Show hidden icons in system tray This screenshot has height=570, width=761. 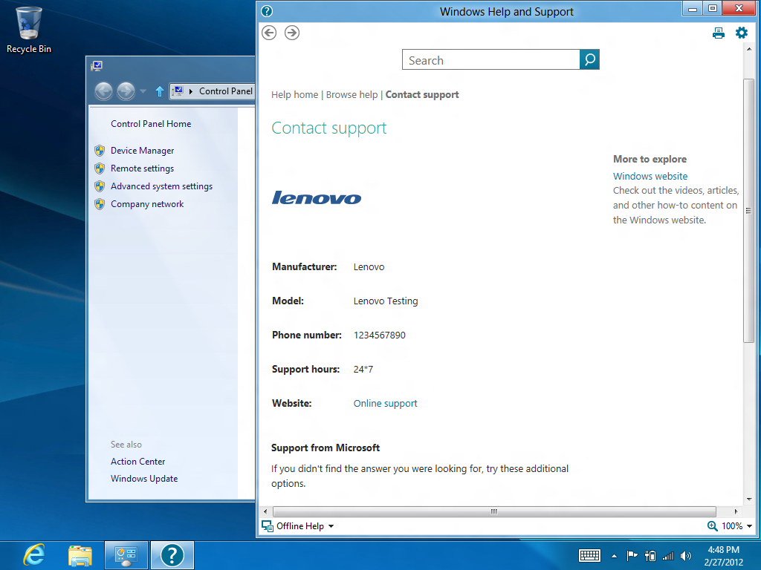(614, 555)
